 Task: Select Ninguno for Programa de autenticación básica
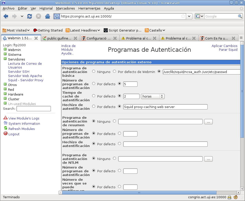tap(94, 71)
